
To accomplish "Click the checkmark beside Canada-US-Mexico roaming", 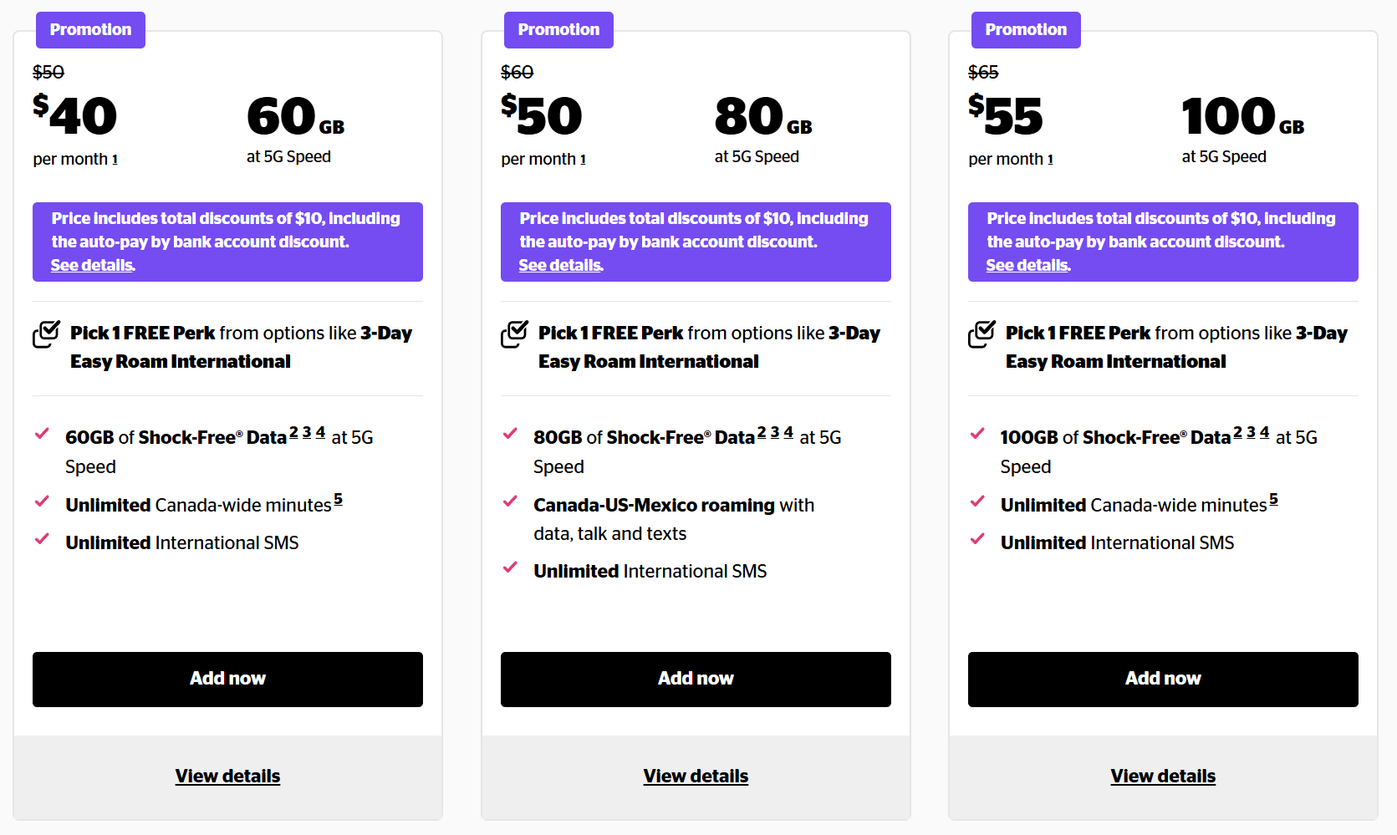I will pyautogui.click(x=510, y=502).
